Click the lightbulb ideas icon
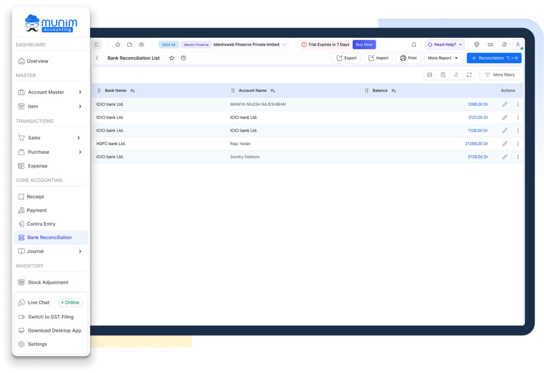The height and width of the screenshot is (373, 544). 477,45
